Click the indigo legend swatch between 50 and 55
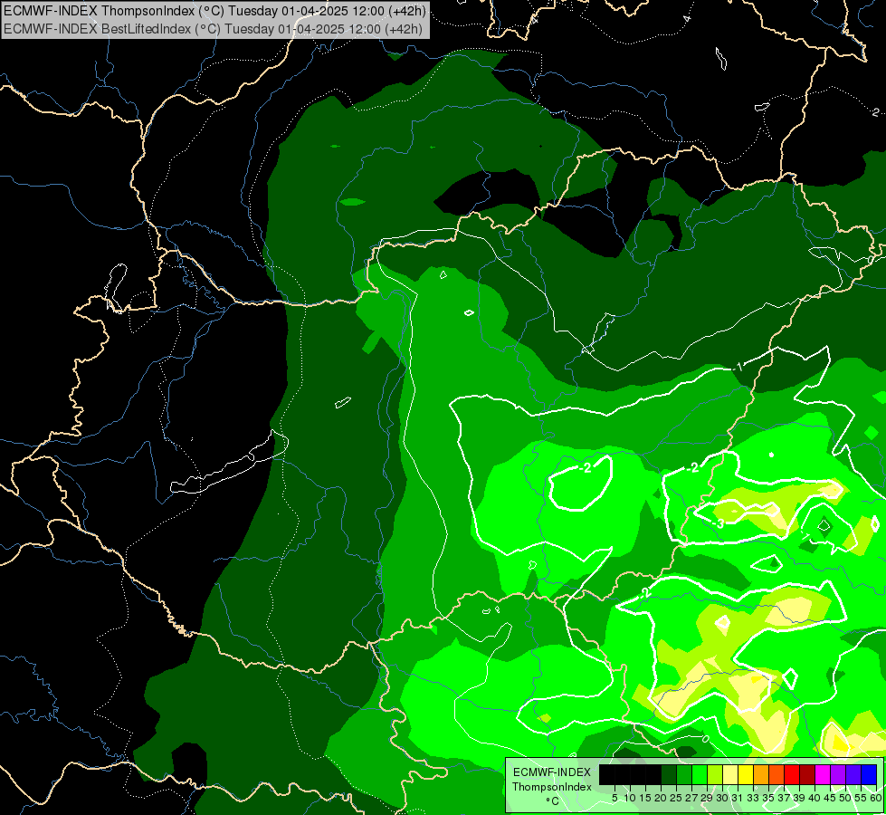The image size is (886, 815). click(853, 774)
